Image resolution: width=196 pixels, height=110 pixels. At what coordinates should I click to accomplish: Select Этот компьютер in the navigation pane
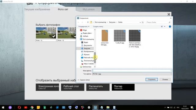(x=87, y=39)
